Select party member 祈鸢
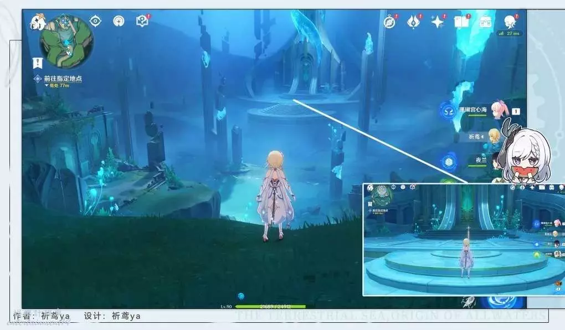The width and height of the screenshot is (565, 330). [x=476, y=136]
